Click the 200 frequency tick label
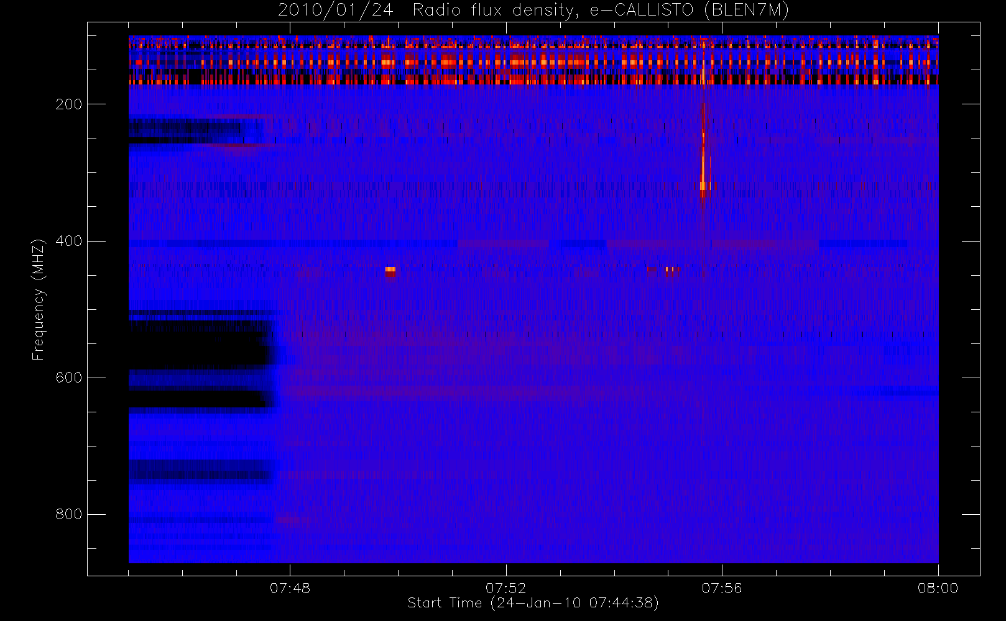 pos(68,104)
